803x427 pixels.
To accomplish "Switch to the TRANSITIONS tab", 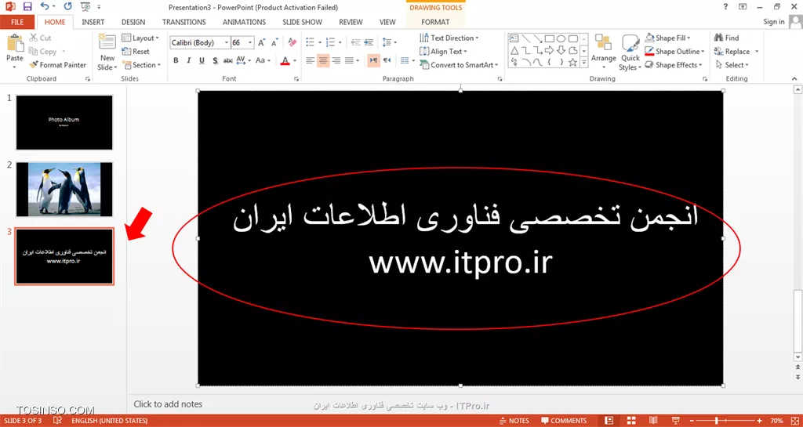I will pos(183,22).
